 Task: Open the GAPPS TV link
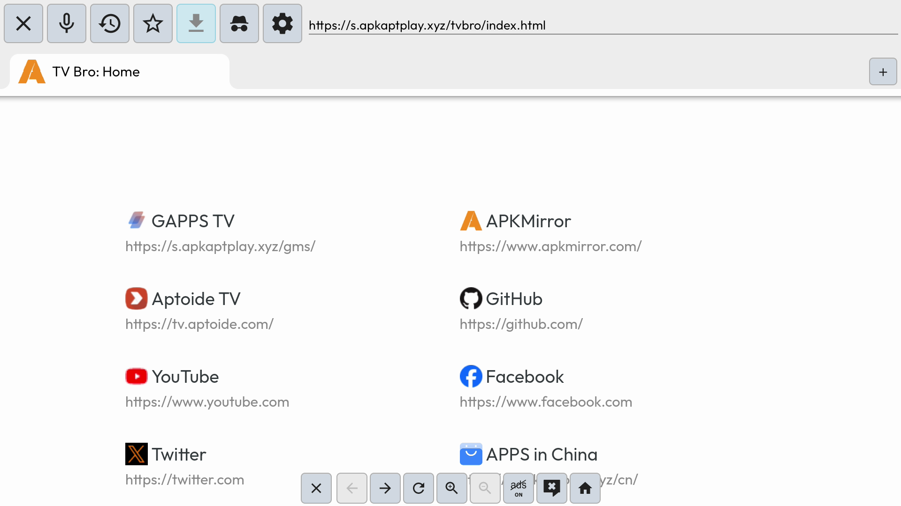193,221
